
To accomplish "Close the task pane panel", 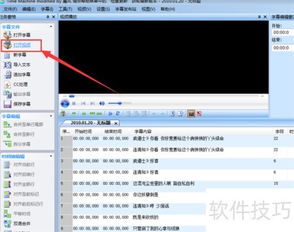I will coord(54,17).
